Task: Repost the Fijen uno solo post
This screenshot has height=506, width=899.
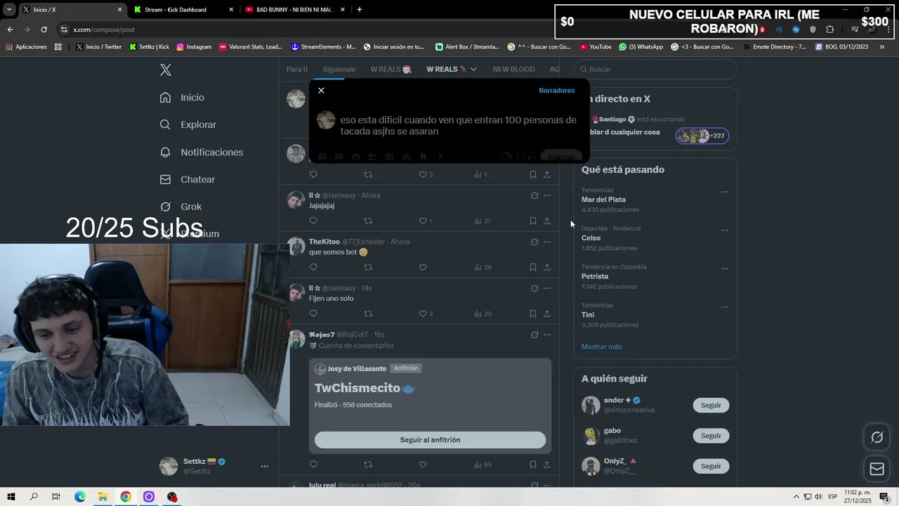Action: (368, 313)
